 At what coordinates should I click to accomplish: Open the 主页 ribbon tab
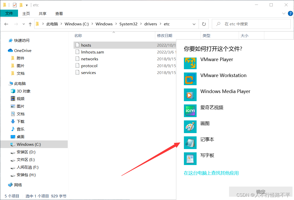point(26,13)
